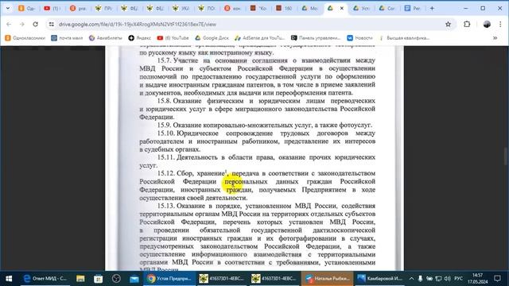Screen dimensions: 509x286
Task: Open the Новости bookmark
Action: 359,38
